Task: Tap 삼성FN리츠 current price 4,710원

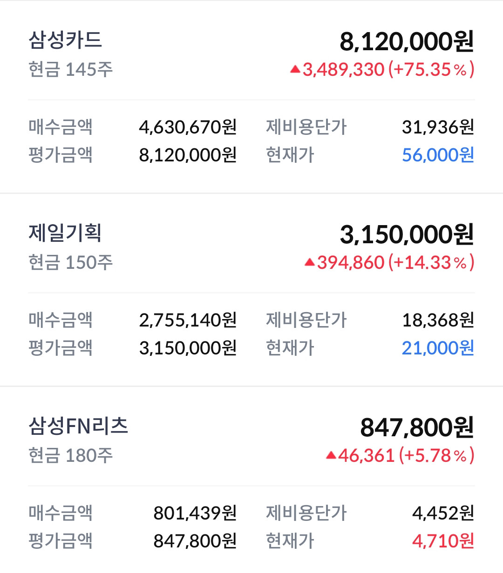Action: (x=443, y=541)
